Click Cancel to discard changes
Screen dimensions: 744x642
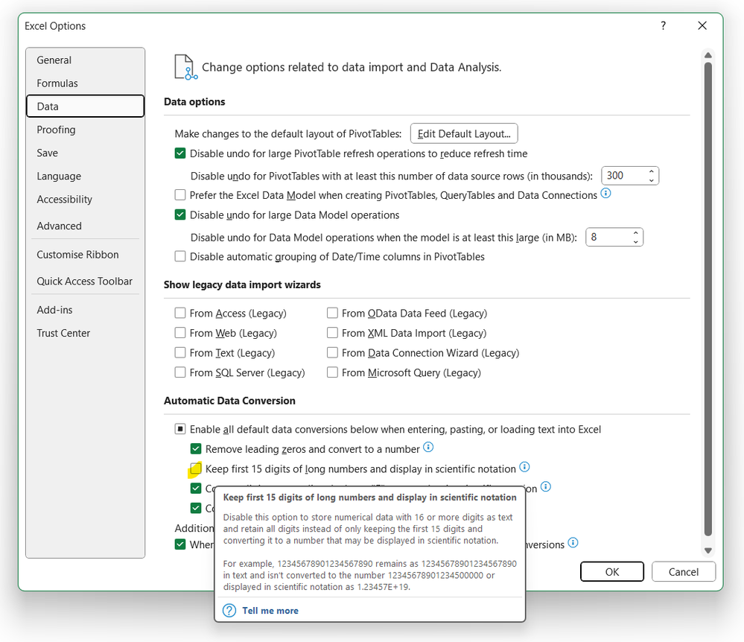(683, 572)
